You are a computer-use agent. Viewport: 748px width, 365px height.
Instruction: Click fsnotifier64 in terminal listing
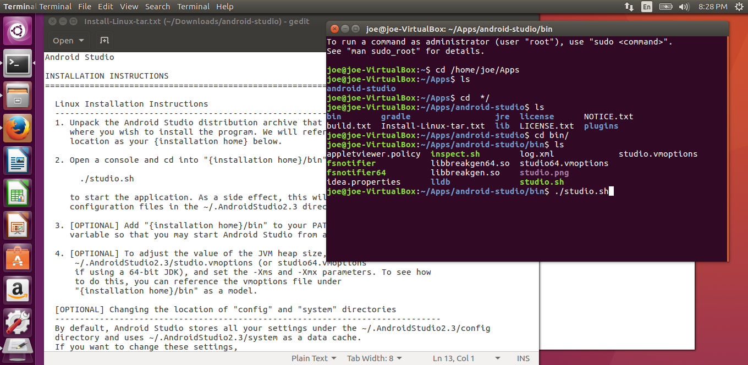point(356,173)
